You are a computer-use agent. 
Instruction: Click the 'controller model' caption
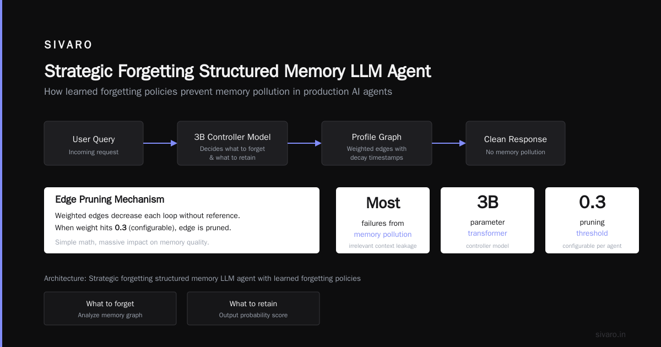pos(487,246)
